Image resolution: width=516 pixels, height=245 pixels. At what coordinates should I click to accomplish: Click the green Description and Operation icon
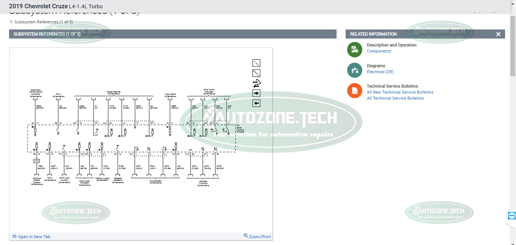tap(355, 49)
